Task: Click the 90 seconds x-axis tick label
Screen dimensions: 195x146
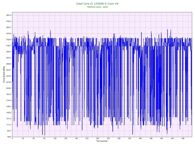Action: 44,138
